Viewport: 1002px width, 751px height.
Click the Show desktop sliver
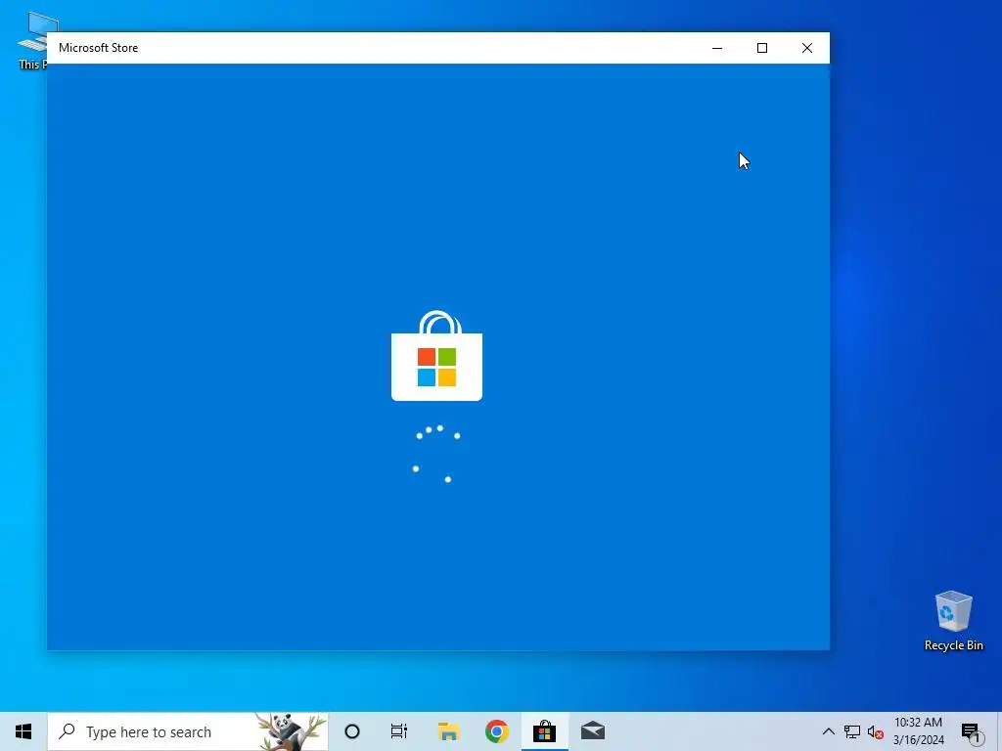click(x=999, y=731)
